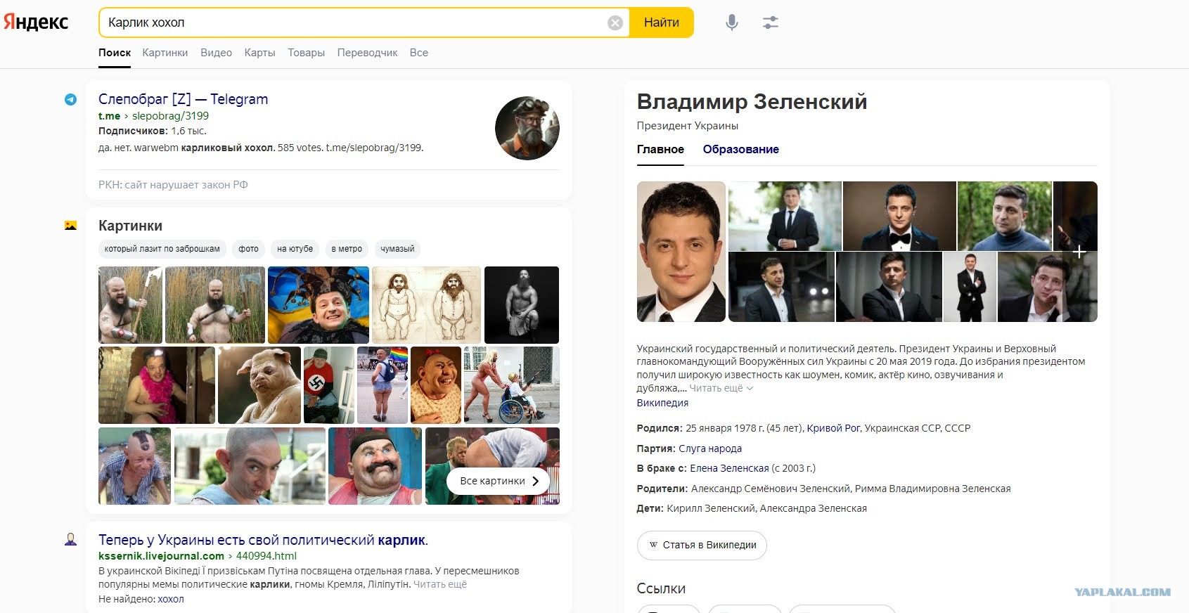
Task: Select the 'в метро' filter chip
Action: (x=347, y=249)
